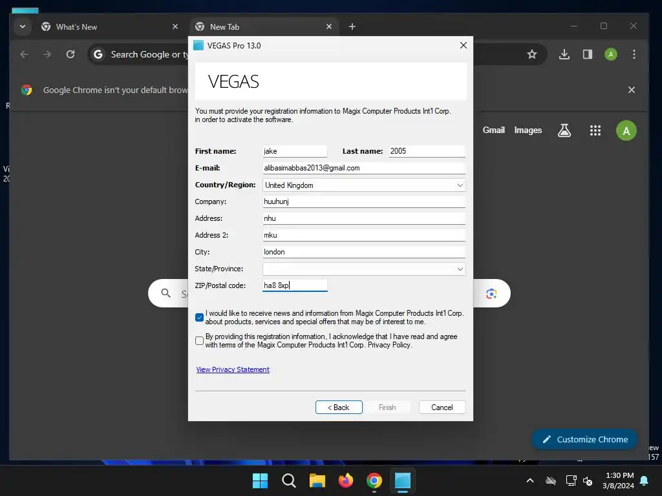Open the View Privacy Statement link
Image resolution: width=662 pixels, height=496 pixels.
233,369
